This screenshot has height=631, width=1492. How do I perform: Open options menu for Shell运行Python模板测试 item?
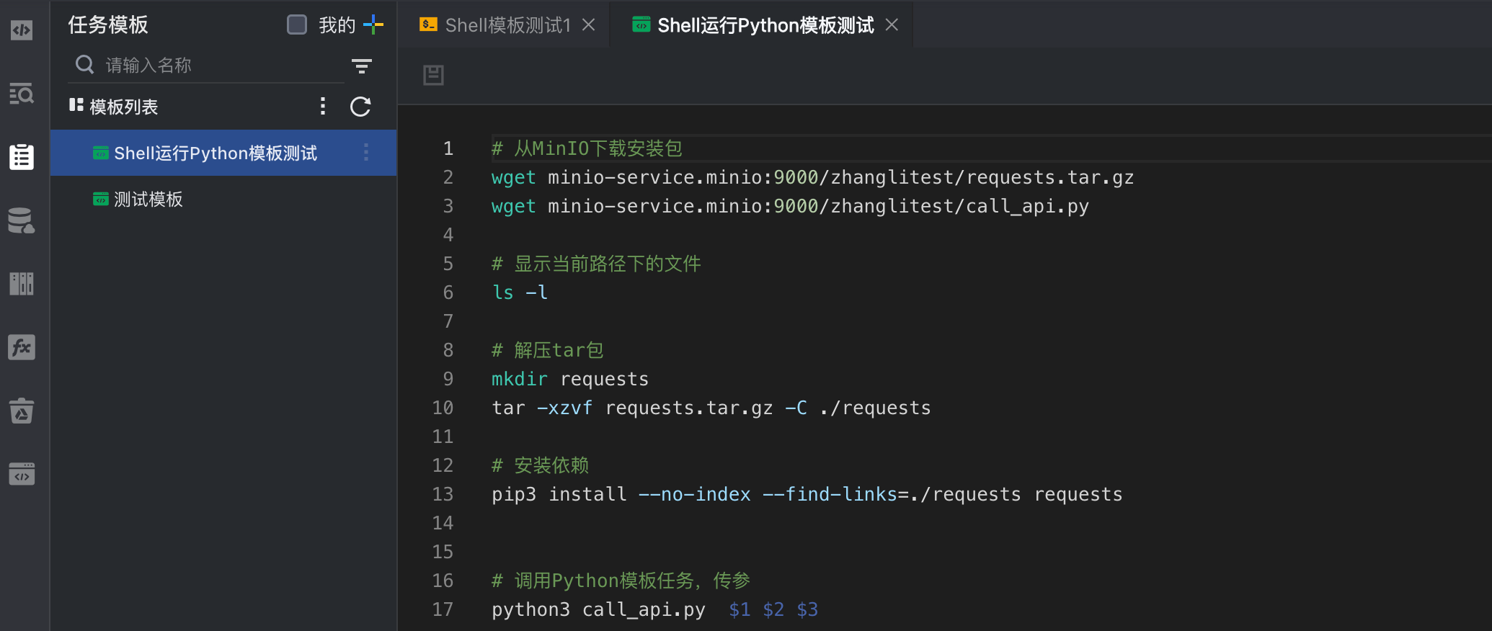point(366,152)
